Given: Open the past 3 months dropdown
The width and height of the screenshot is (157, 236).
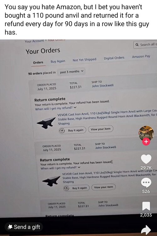Looking at the screenshot, I should click(71, 72).
